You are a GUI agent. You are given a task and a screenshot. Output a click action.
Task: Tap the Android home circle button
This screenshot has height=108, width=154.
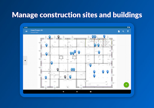(77, 91)
